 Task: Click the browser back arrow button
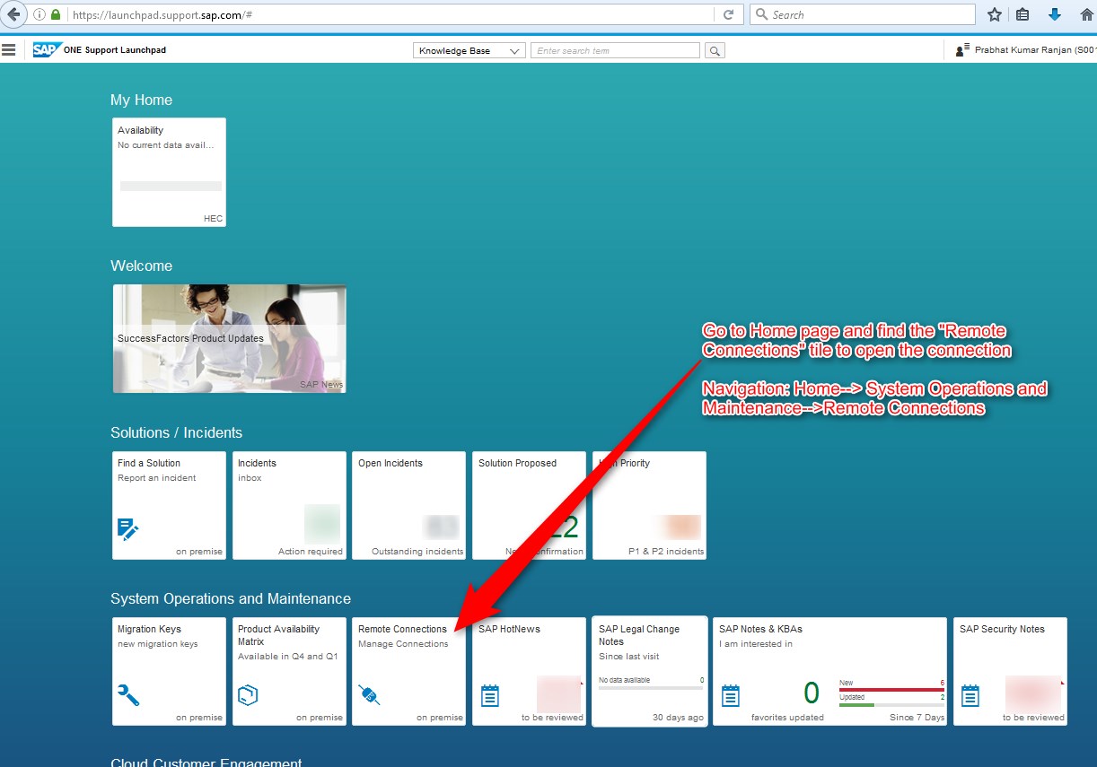click(13, 14)
